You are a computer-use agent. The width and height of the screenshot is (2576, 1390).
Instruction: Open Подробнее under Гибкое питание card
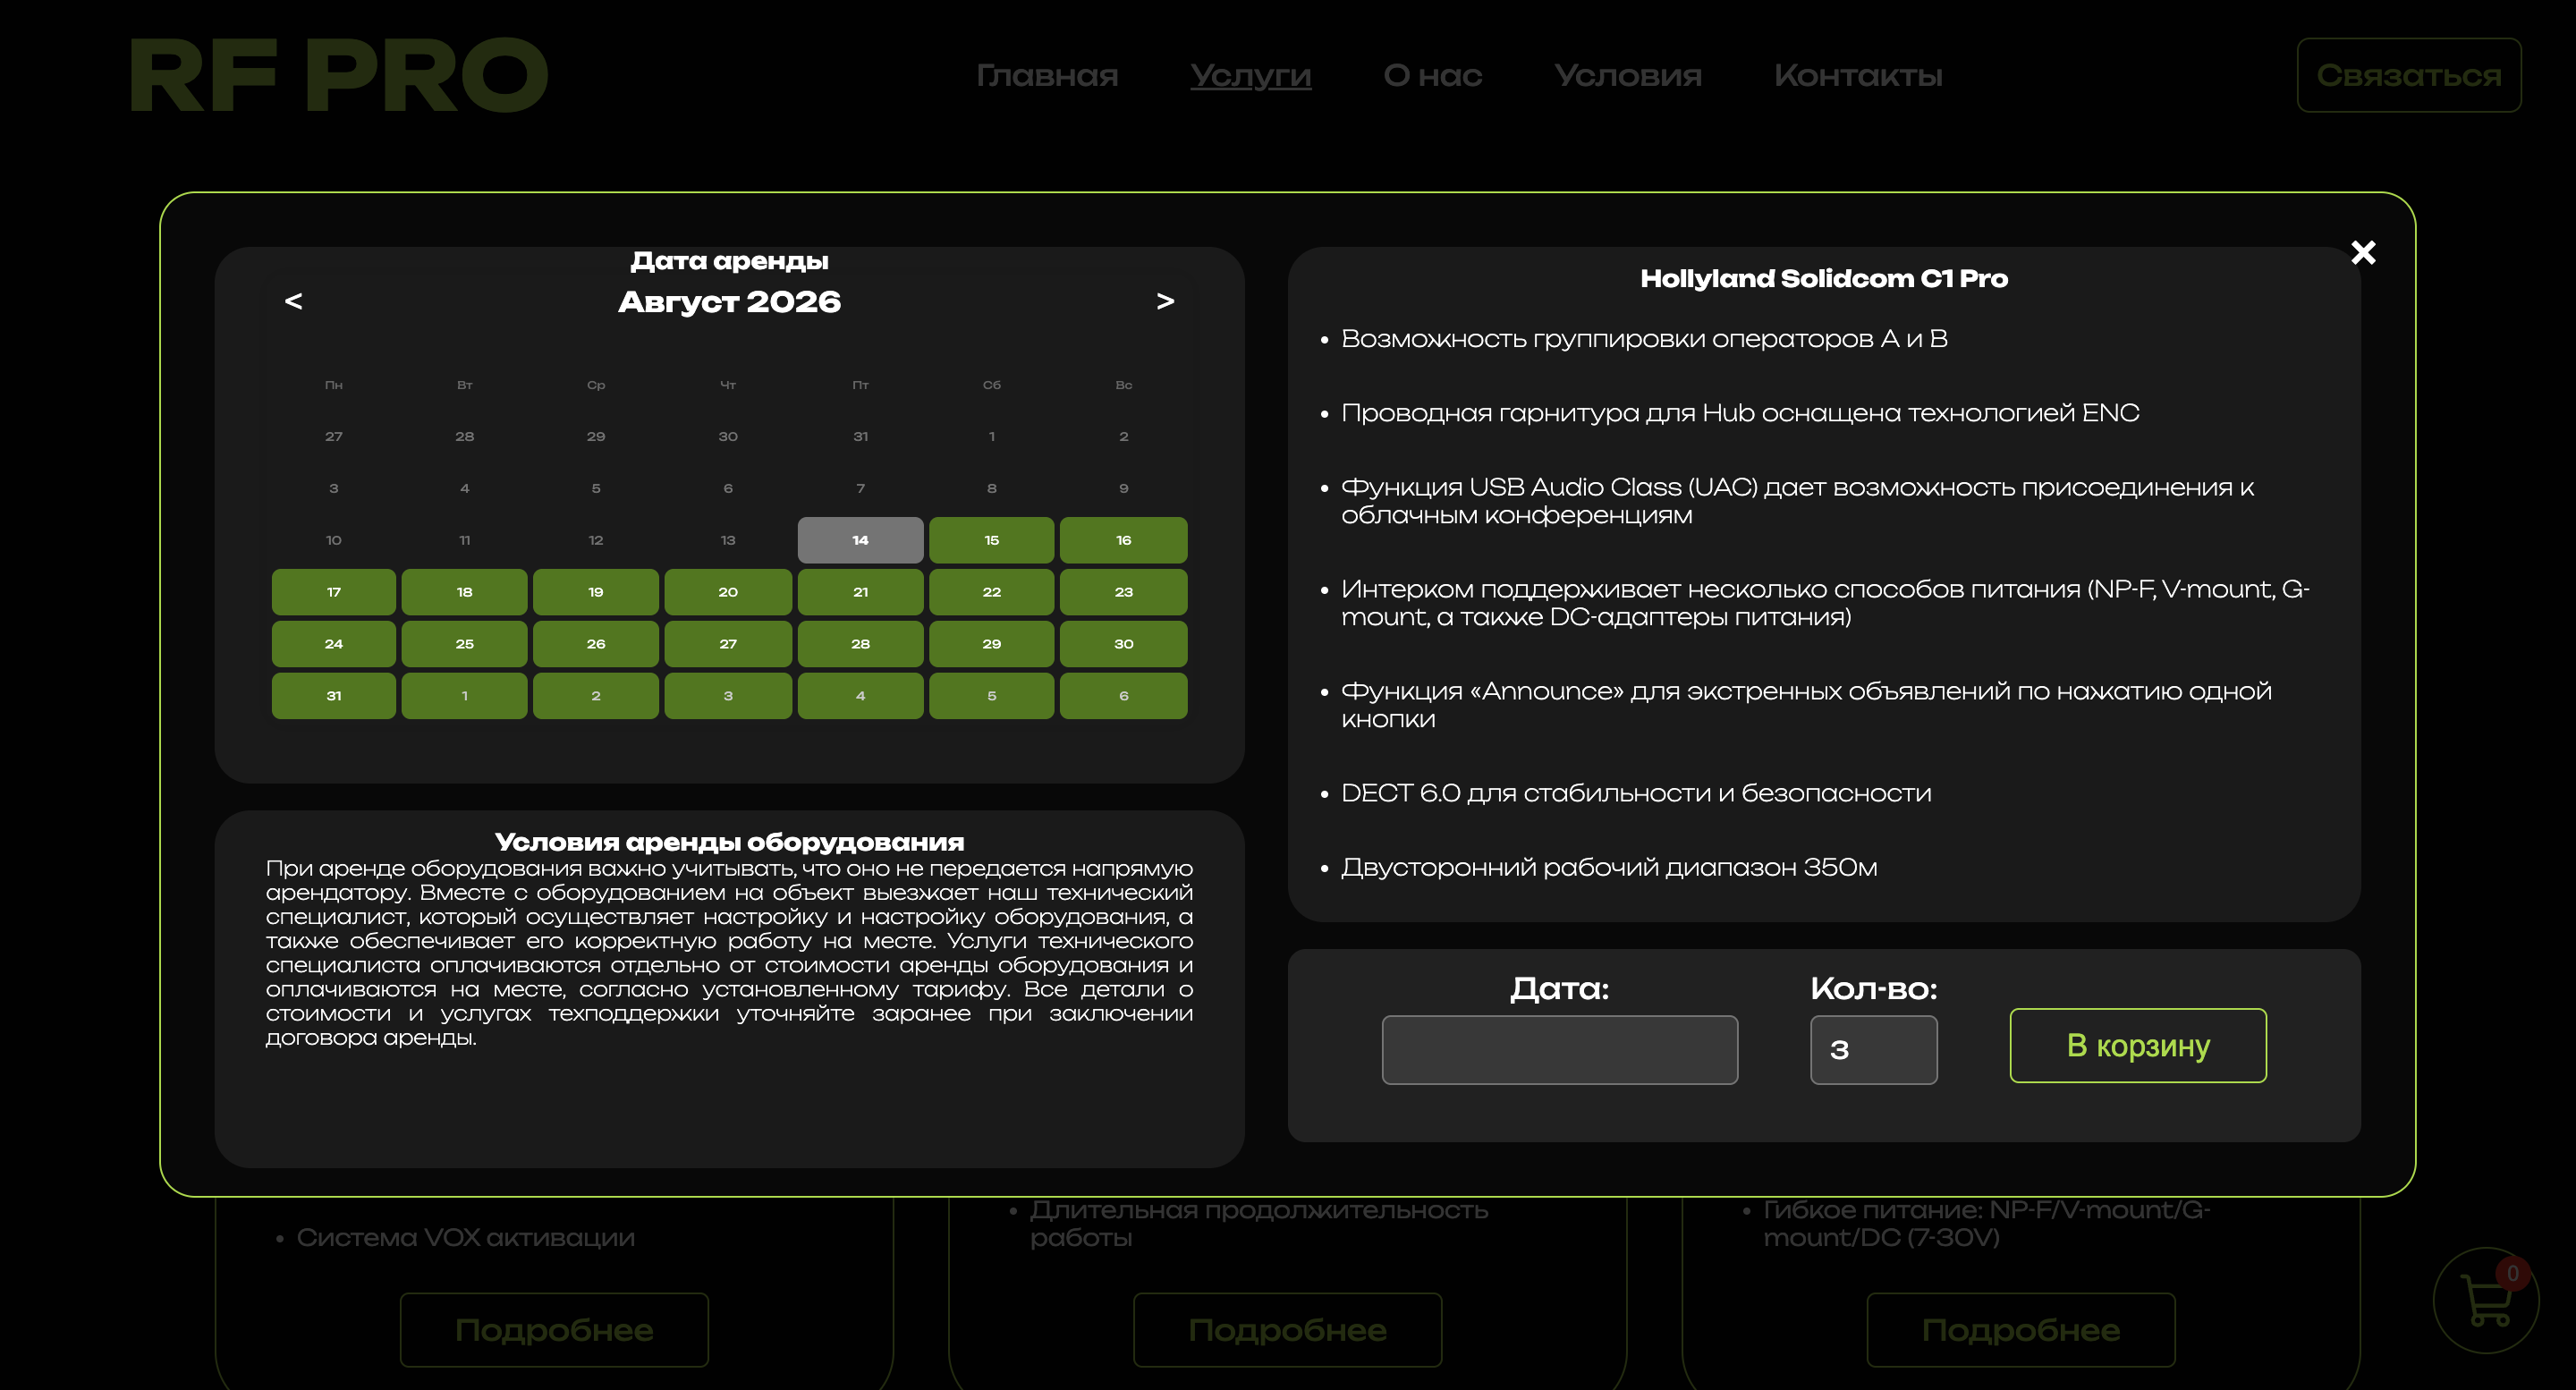coord(2020,1330)
